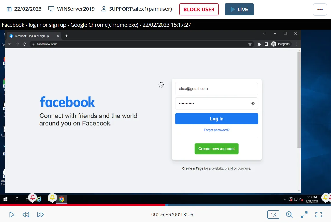Bookmark the page with the star icon
The image size is (331, 223).
tap(250, 44)
